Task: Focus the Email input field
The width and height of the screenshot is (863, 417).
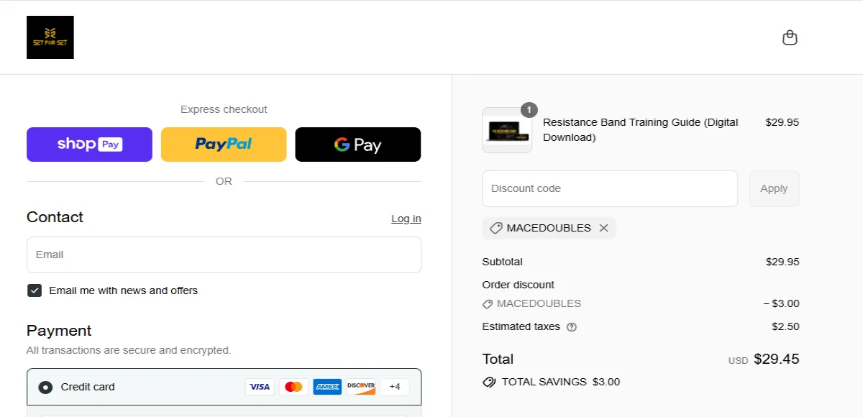Action: pos(224,255)
